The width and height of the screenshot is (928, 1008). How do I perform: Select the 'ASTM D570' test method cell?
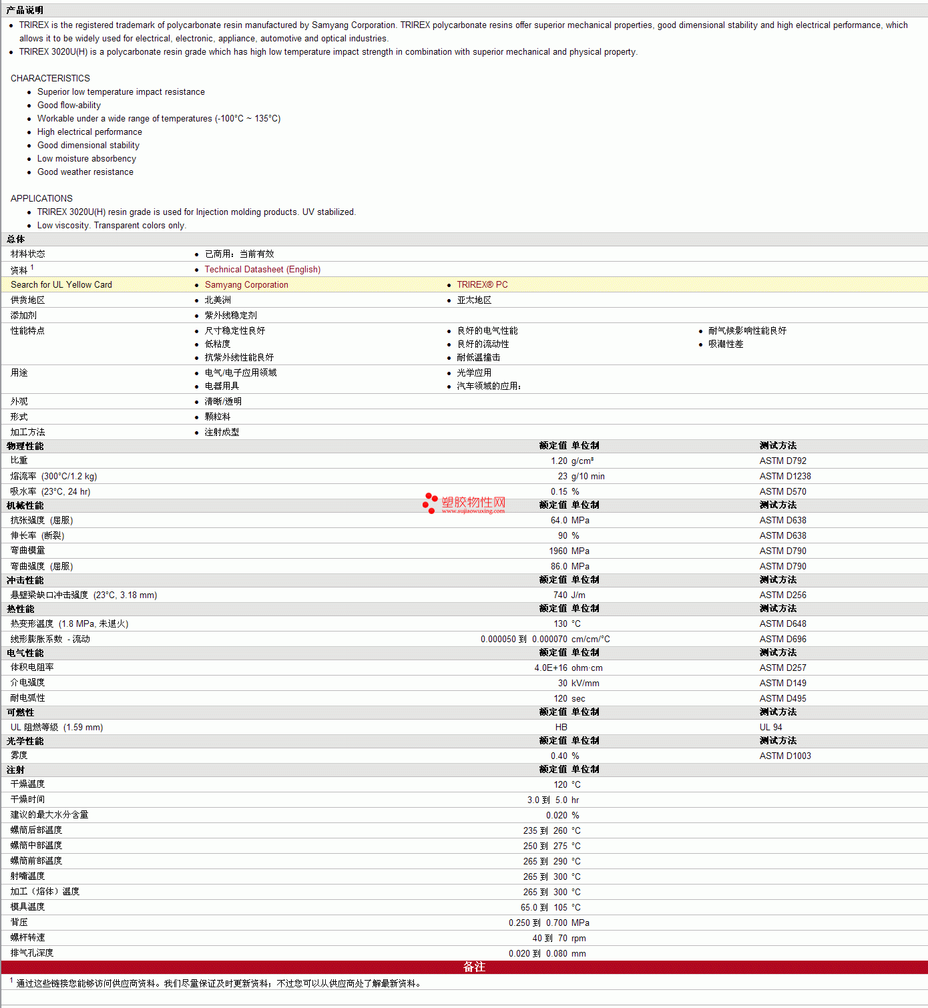pyautogui.click(x=782, y=492)
